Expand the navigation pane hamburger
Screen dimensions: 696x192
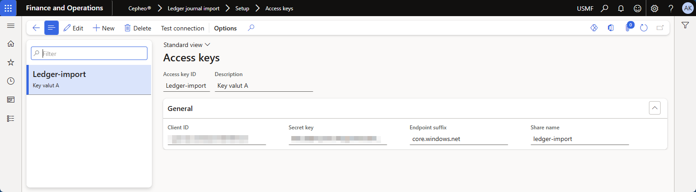click(11, 26)
